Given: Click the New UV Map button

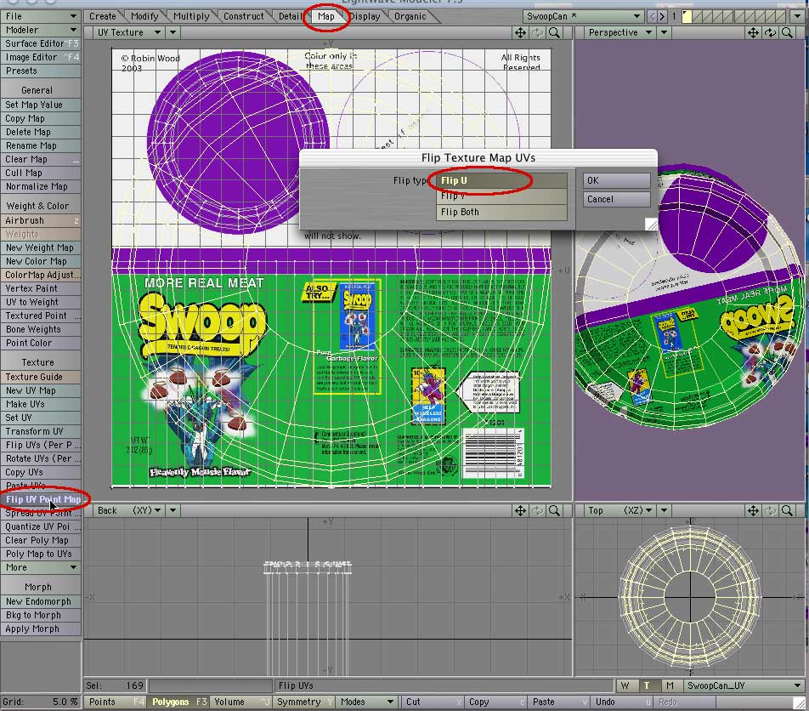Looking at the screenshot, I should point(41,391).
